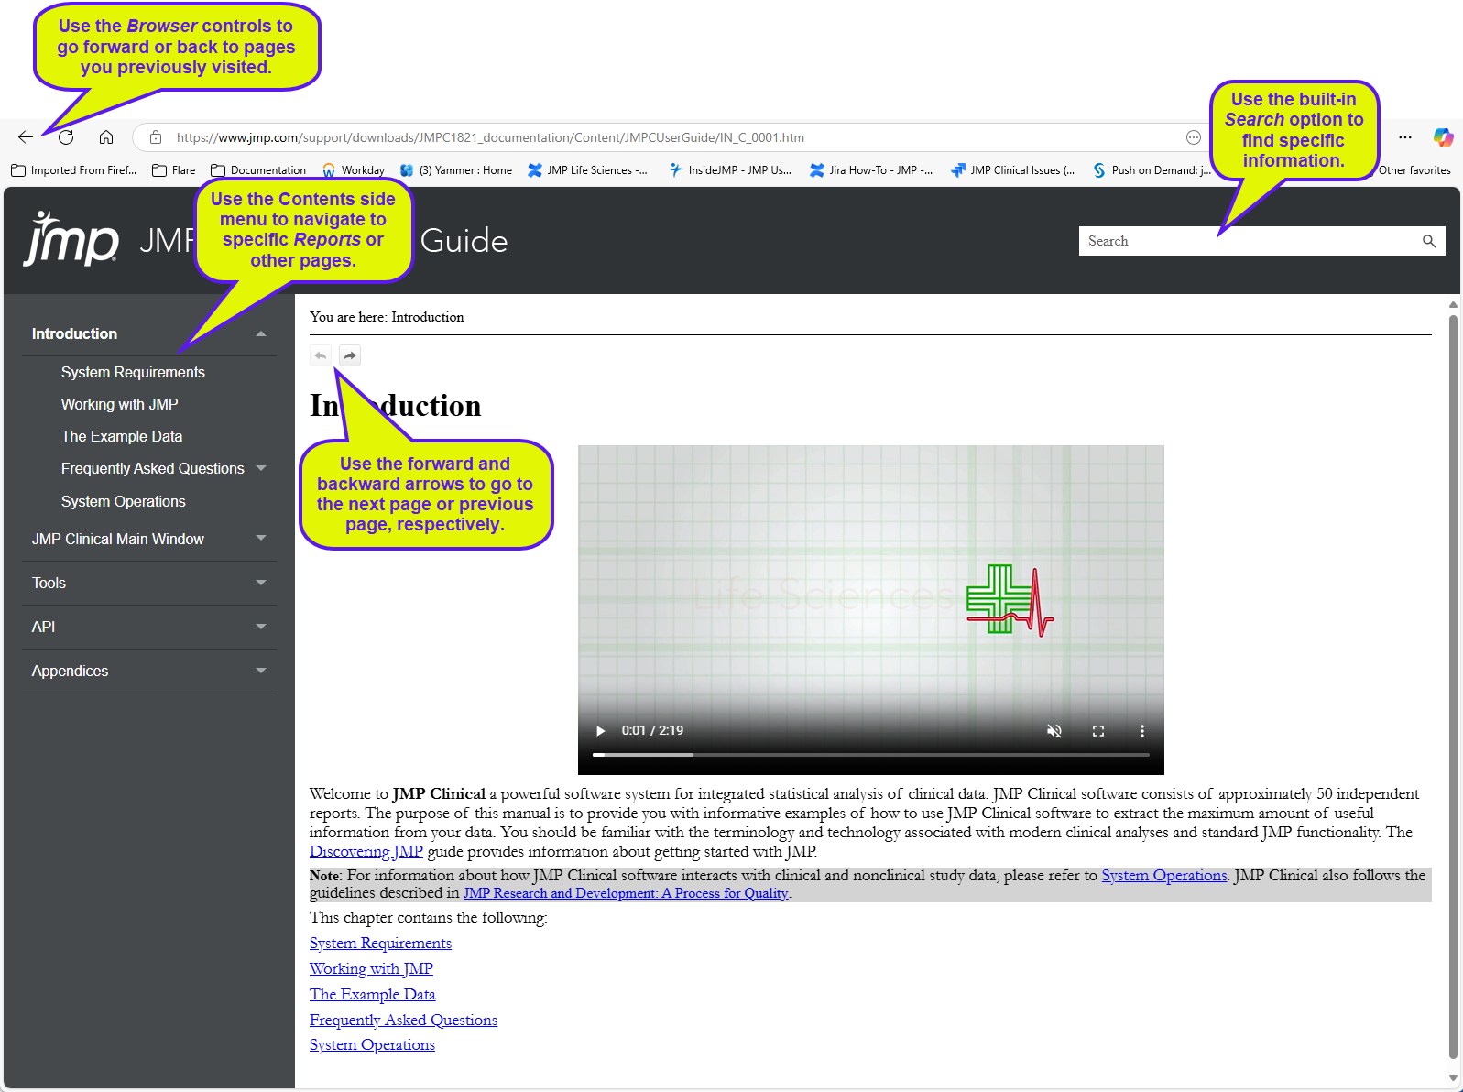This screenshot has height=1092, width=1463.
Task: Open The Example Data in side menu
Action: pos(122,436)
